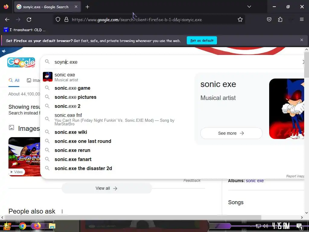Reload the page with the refresh icon
The height and width of the screenshot is (232, 309).
29,20
